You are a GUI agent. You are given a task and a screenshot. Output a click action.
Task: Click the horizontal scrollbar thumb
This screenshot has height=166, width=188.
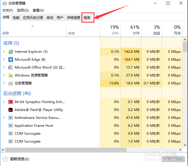(x=66, y=150)
